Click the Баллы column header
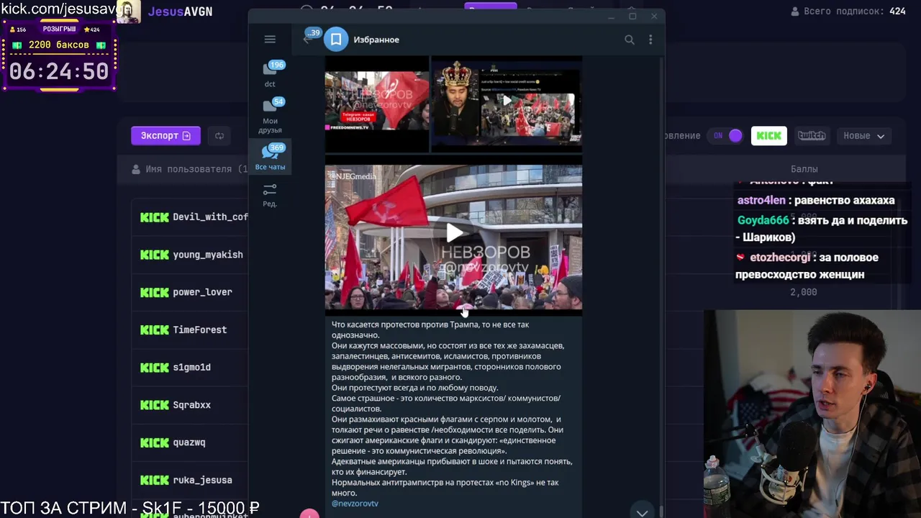 pyautogui.click(x=804, y=169)
